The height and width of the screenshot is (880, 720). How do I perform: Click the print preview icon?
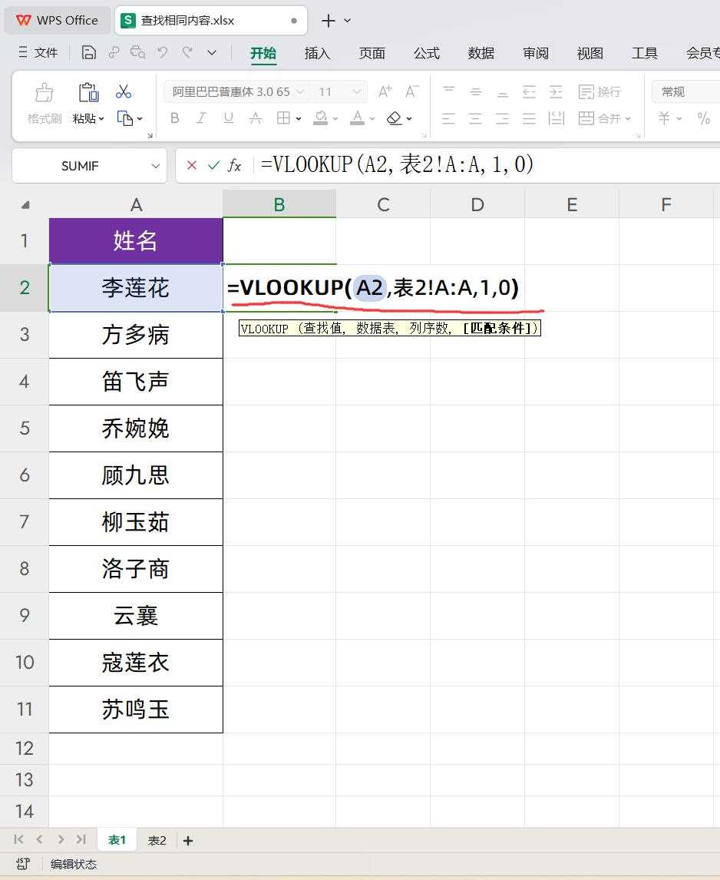point(138,53)
